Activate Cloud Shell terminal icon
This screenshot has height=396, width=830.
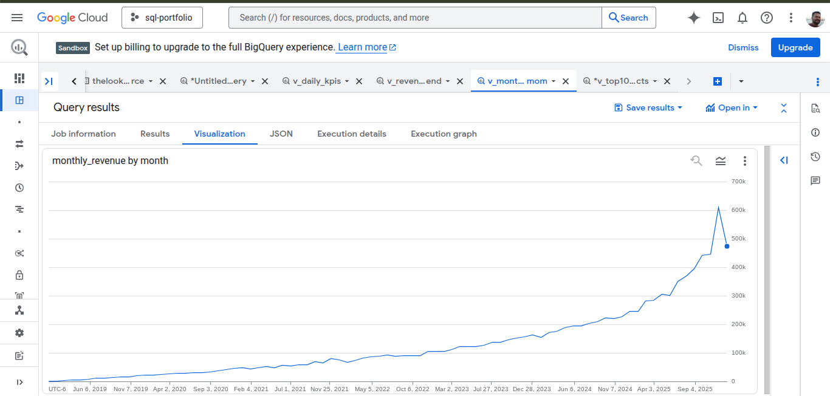pyautogui.click(x=718, y=18)
